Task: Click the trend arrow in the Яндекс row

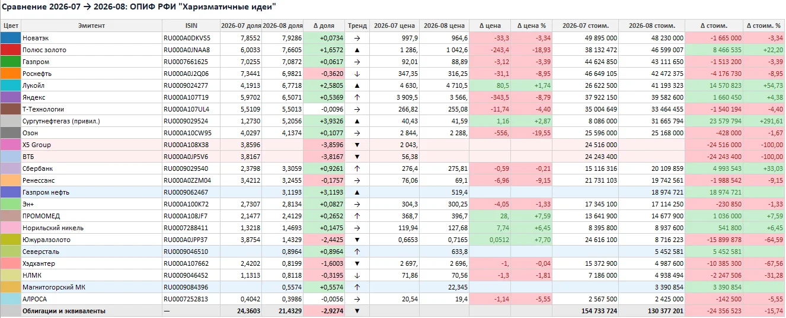Action: (357, 97)
